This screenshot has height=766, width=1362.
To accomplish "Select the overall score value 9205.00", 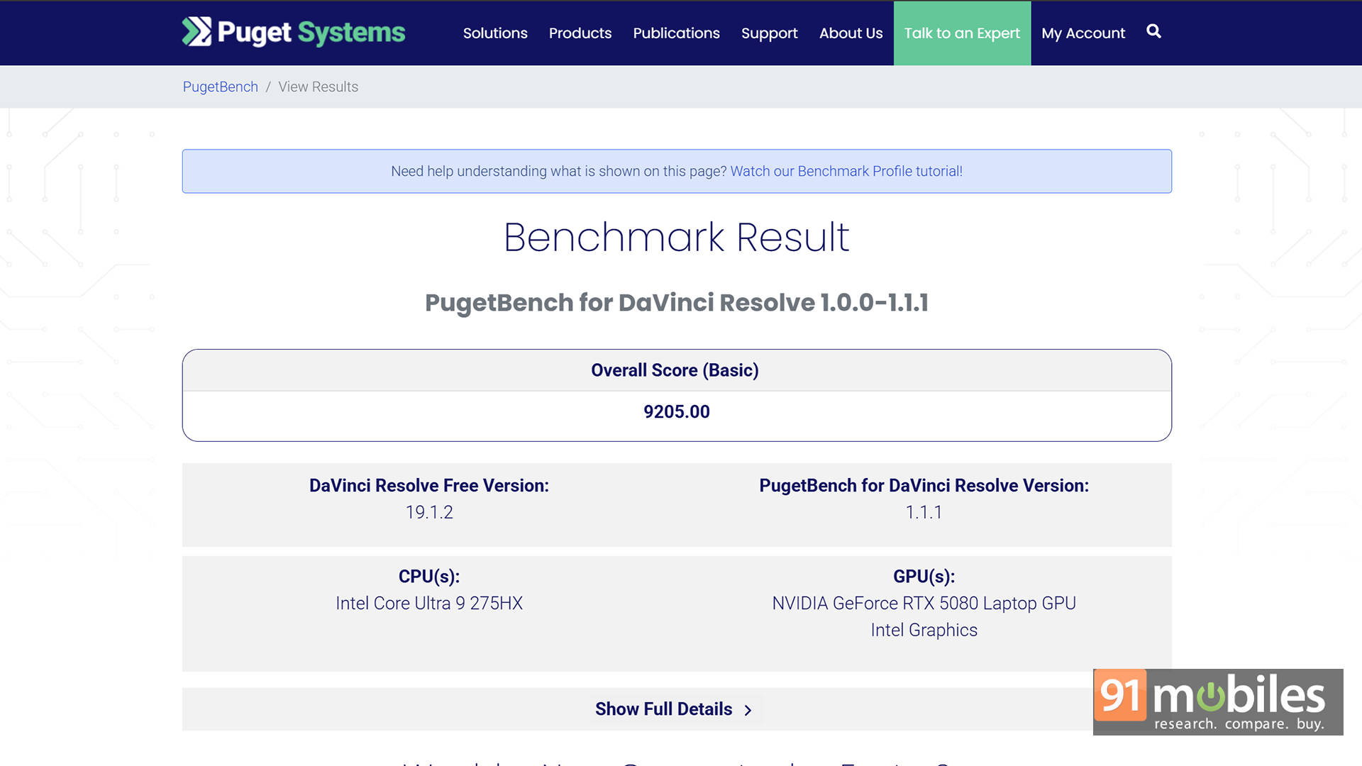I will pyautogui.click(x=677, y=411).
